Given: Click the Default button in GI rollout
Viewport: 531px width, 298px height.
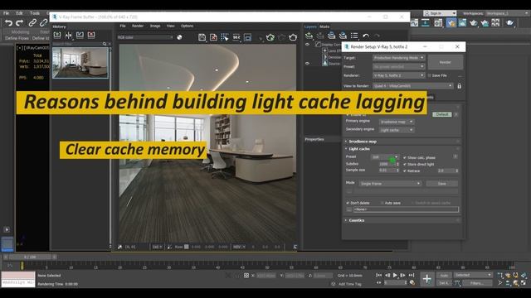Looking at the screenshot, I should [x=442, y=114].
